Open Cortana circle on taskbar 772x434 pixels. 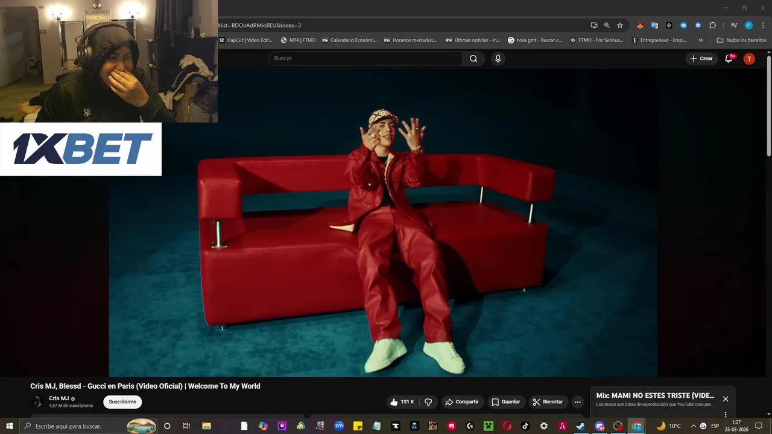[x=167, y=426]
